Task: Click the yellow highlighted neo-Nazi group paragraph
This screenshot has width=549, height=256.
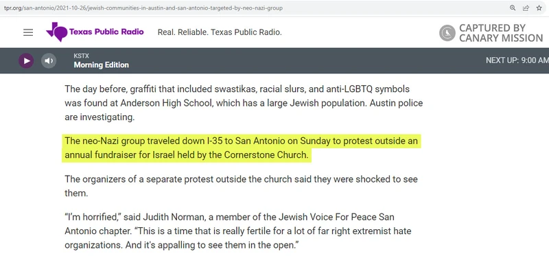Action: tap(242, 148)
